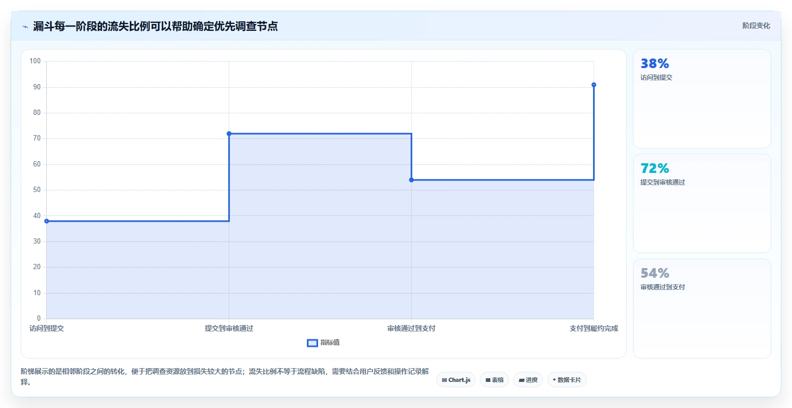The width and height of the screenshot is (792, 408).
Task: Click the Chart.js tag pill
Action: (x=456, y=380)
